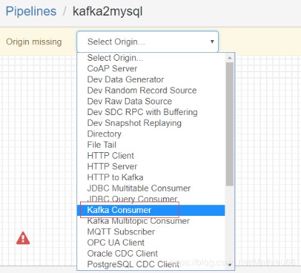
Task: Pick HTTP Server origin
Action: click(151, 167)
